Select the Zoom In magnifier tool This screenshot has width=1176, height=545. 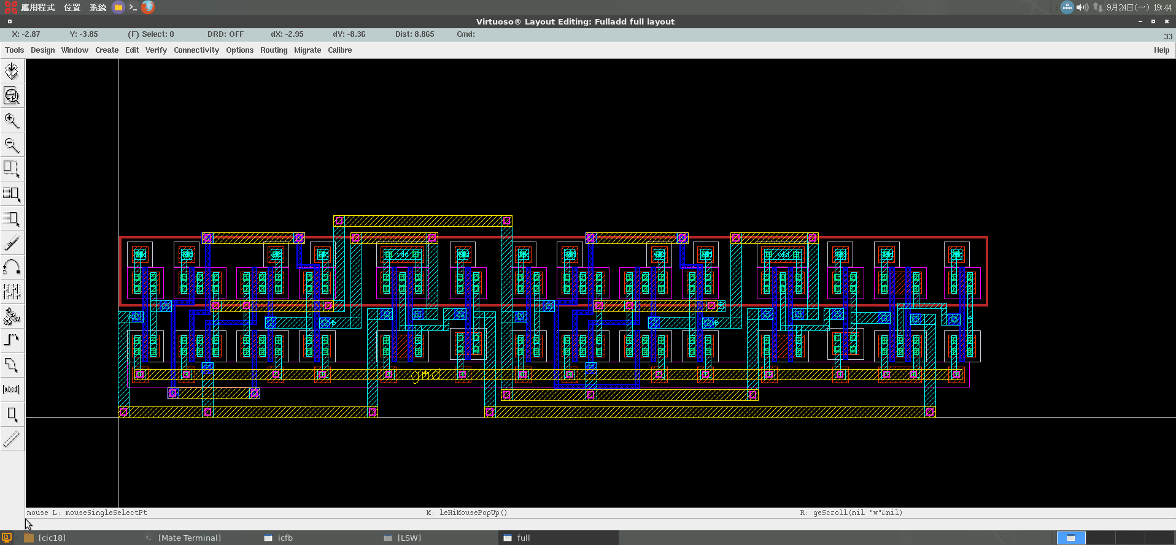tap(12, 120)
